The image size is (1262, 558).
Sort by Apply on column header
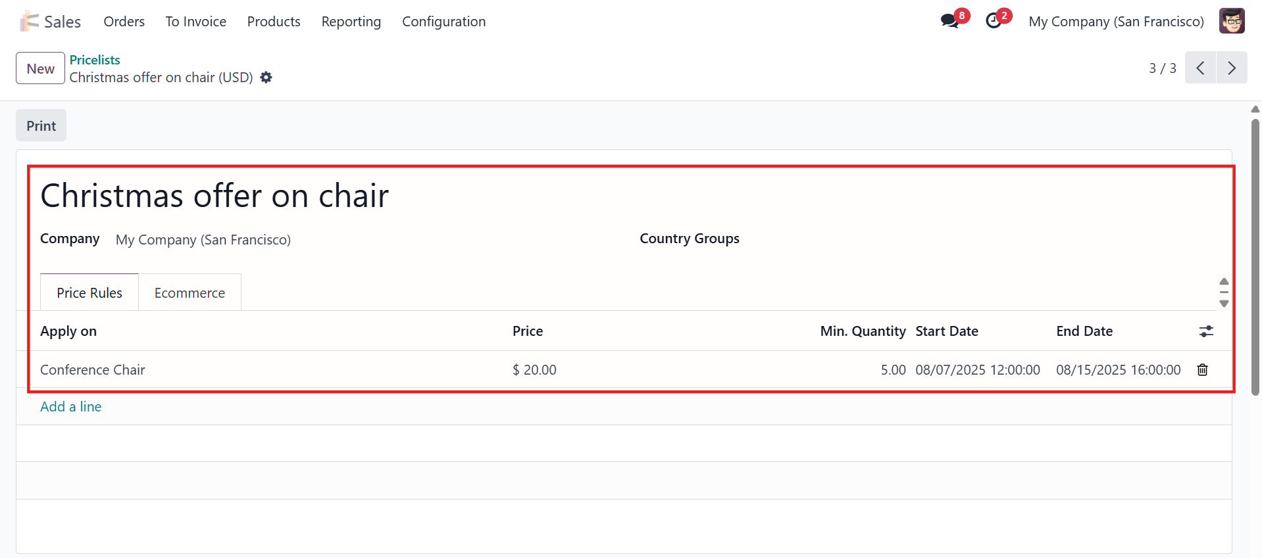tap(68, 331)
